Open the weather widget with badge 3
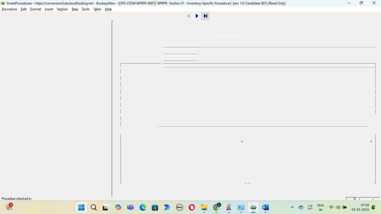This screenshot has width=381, height=214. pyautogui.click(x=9, y=207)
